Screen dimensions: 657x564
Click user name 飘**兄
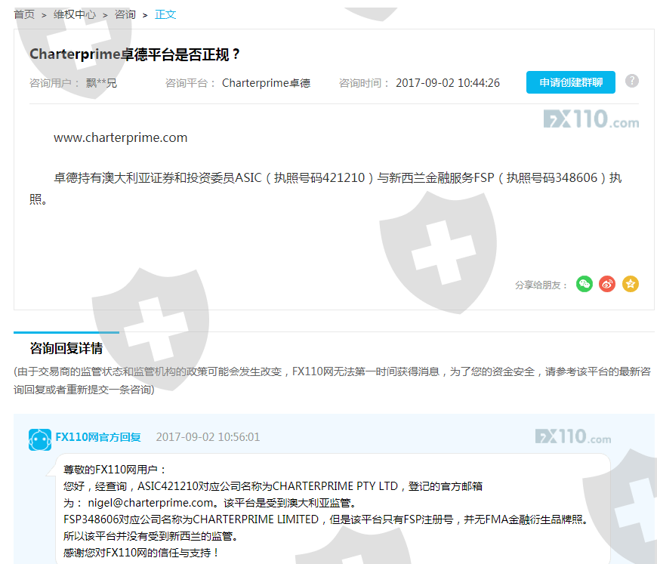[101, 83]
